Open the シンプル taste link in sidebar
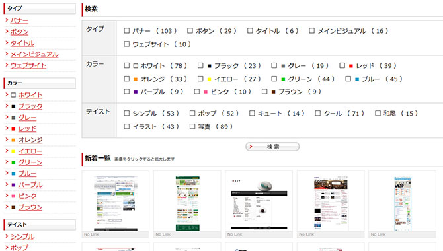 [22, 236]
